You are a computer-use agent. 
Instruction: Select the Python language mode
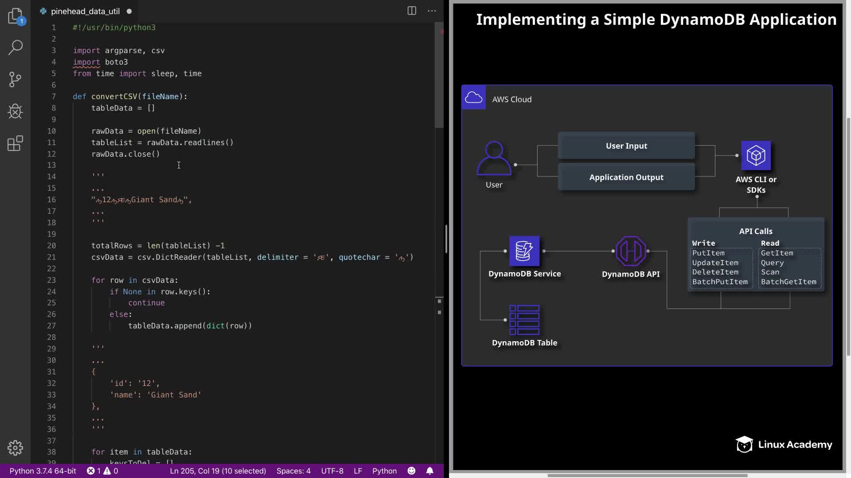(x=384, y=471)
